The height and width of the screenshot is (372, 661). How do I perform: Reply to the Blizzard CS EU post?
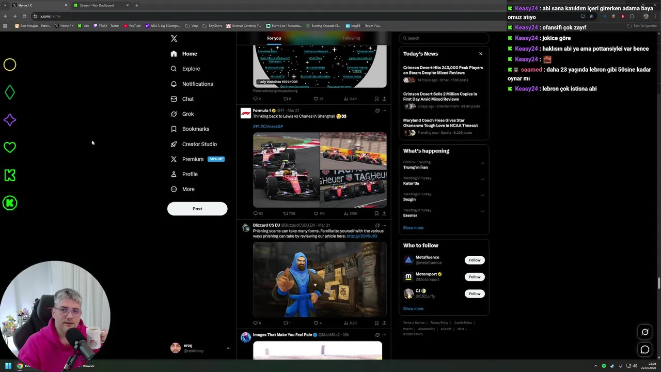[x=255, y=323]
